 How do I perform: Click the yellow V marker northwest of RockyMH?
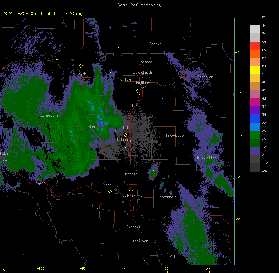57,60
